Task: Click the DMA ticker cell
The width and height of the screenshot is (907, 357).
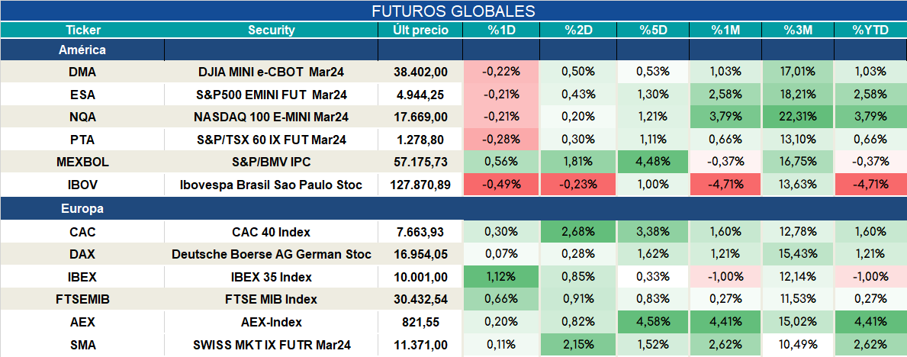Action: click(x=82, y=72)
